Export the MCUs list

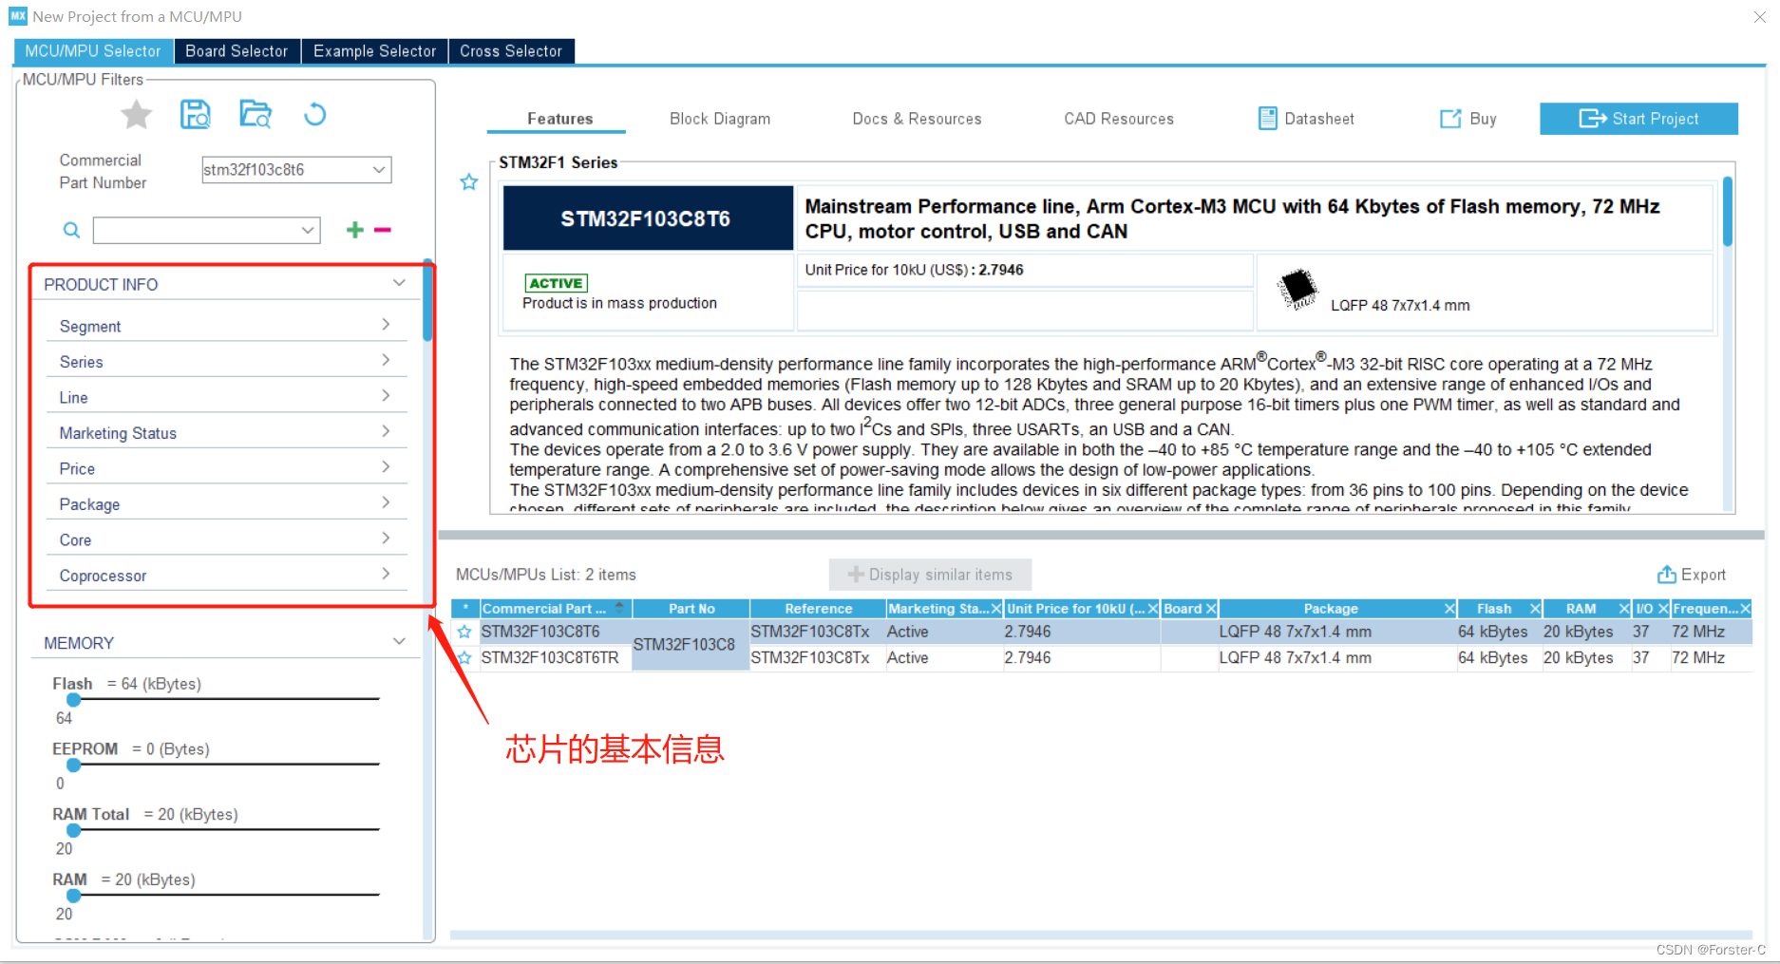click(1692, 575)
